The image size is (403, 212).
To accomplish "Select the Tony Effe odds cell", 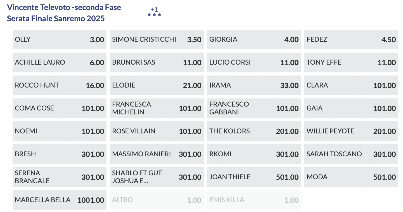I will (x=351, y=62).
